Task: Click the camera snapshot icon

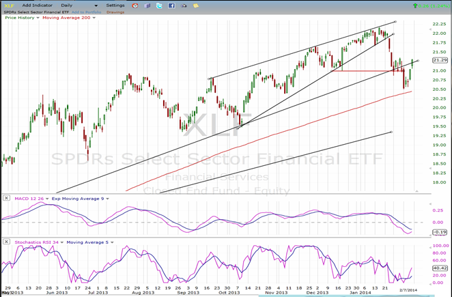Action: (x=184, y=5)
